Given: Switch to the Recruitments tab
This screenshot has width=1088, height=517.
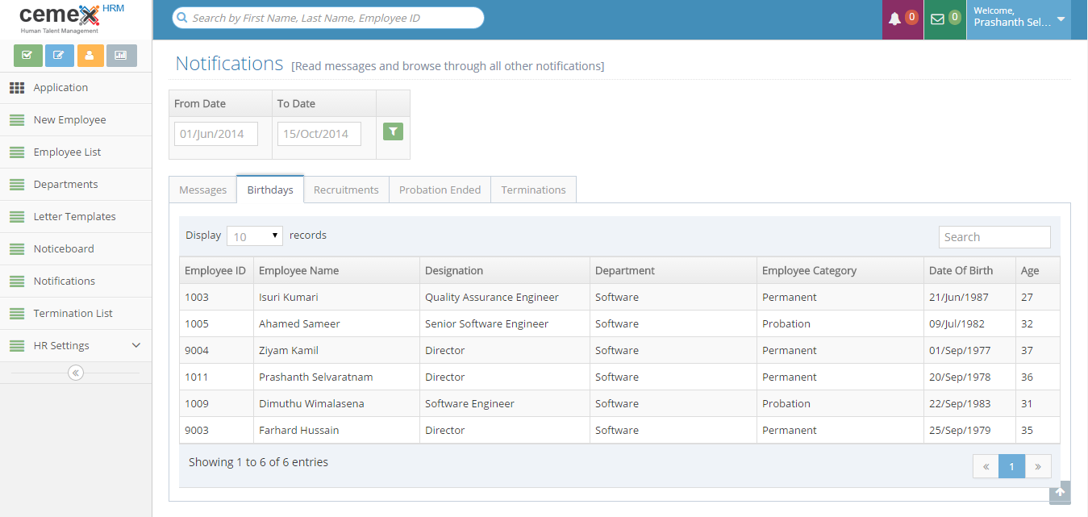Looking at the screenshot, I should (346, 190).
